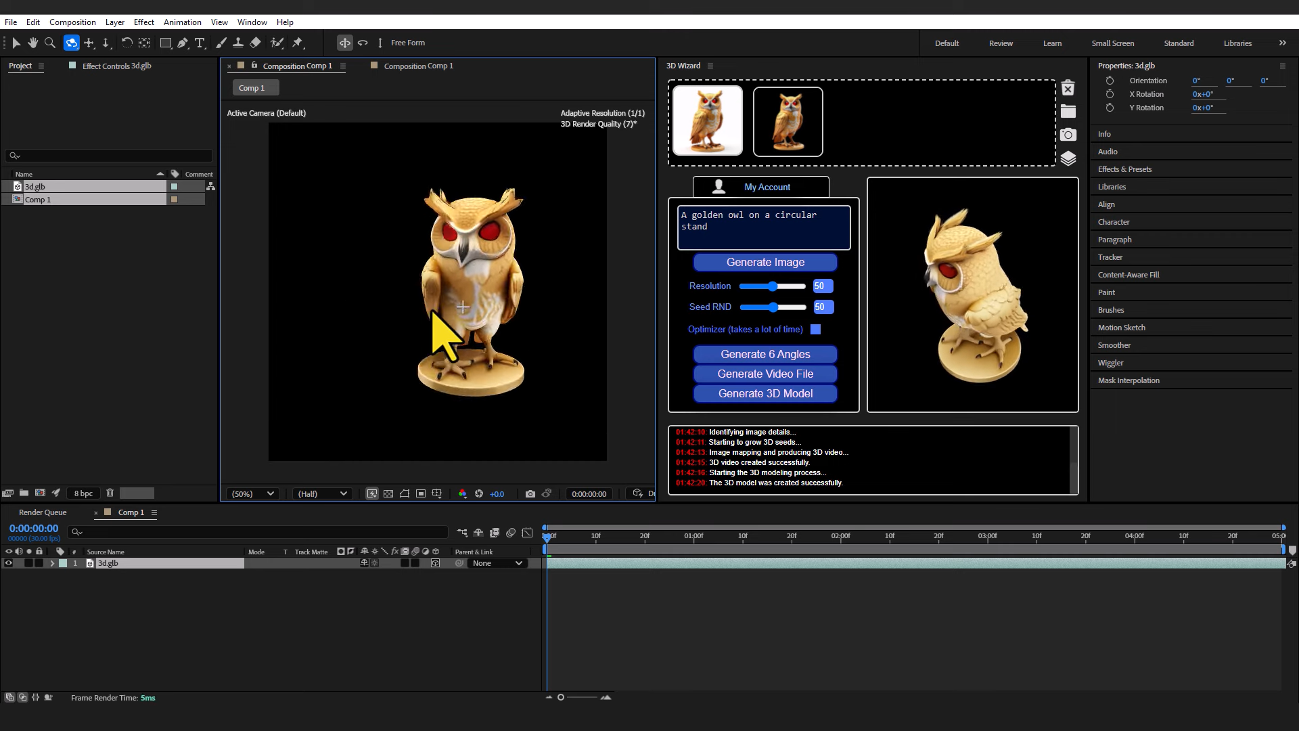Switch to the Render Queue tab
The image size is (1299, 731).
(43, 512)
